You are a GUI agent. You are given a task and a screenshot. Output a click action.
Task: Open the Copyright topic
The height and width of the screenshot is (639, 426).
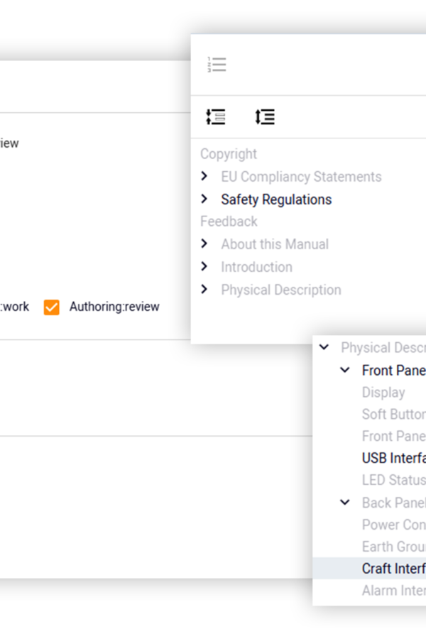tap(229, 154)
